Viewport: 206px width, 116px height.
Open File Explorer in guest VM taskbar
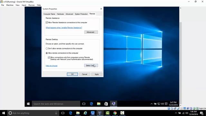click(x=99, y=104)
